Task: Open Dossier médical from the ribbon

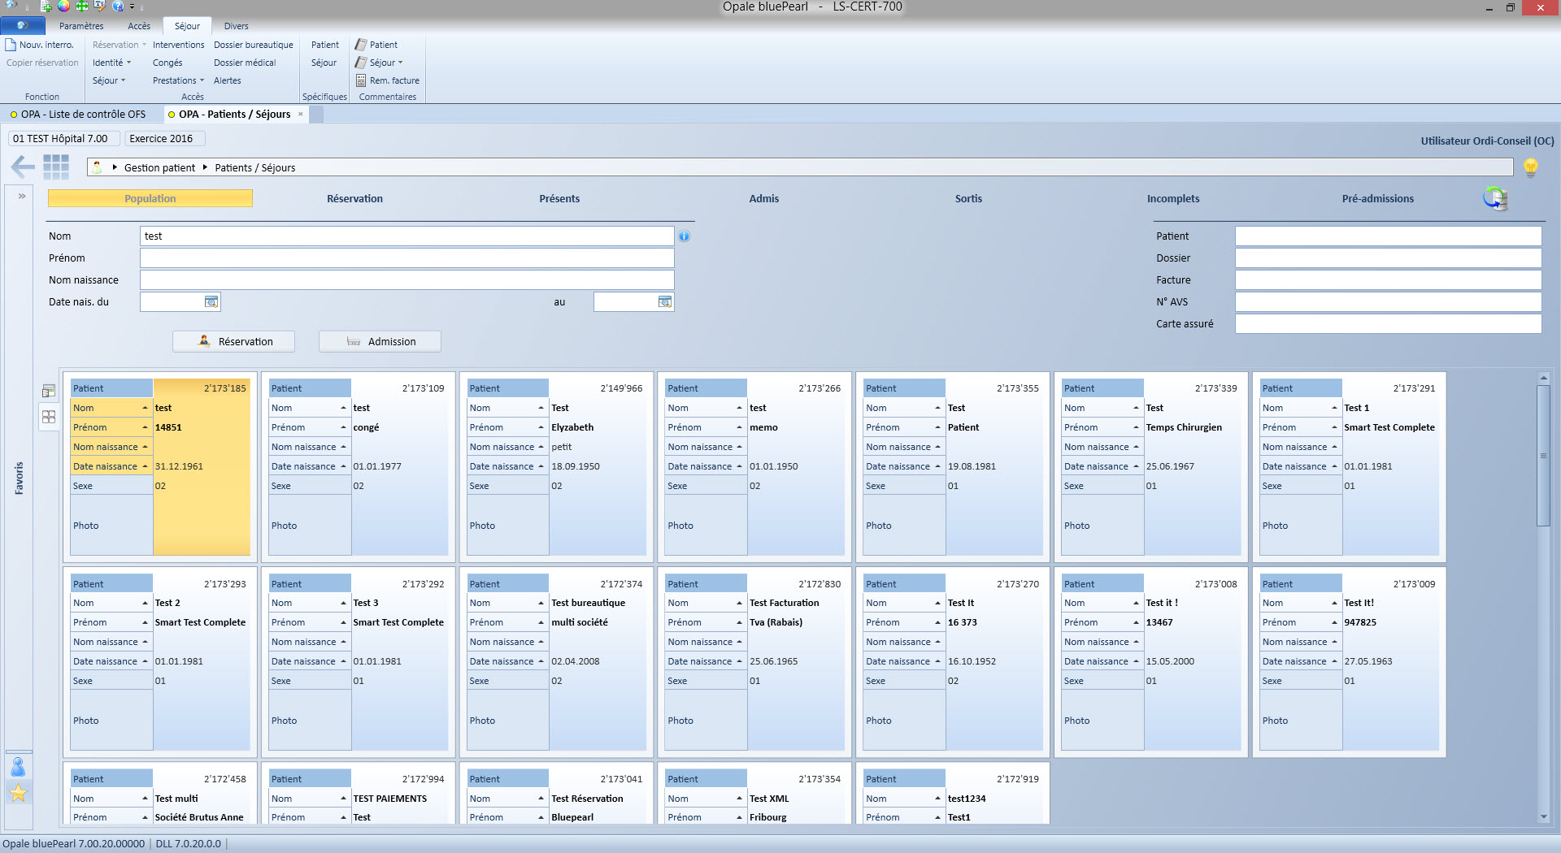Action: (245, 63)
